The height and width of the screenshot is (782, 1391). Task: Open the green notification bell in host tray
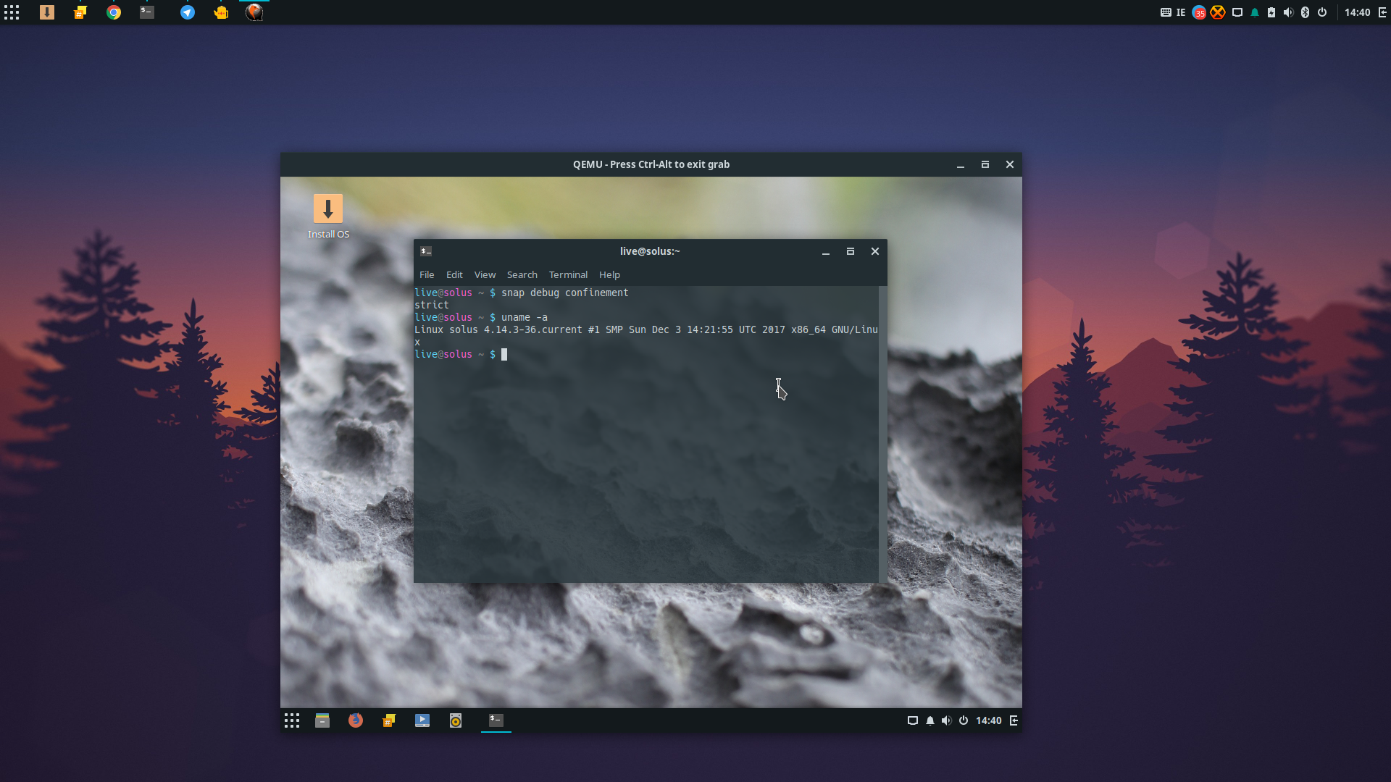tap(1255, 12)
